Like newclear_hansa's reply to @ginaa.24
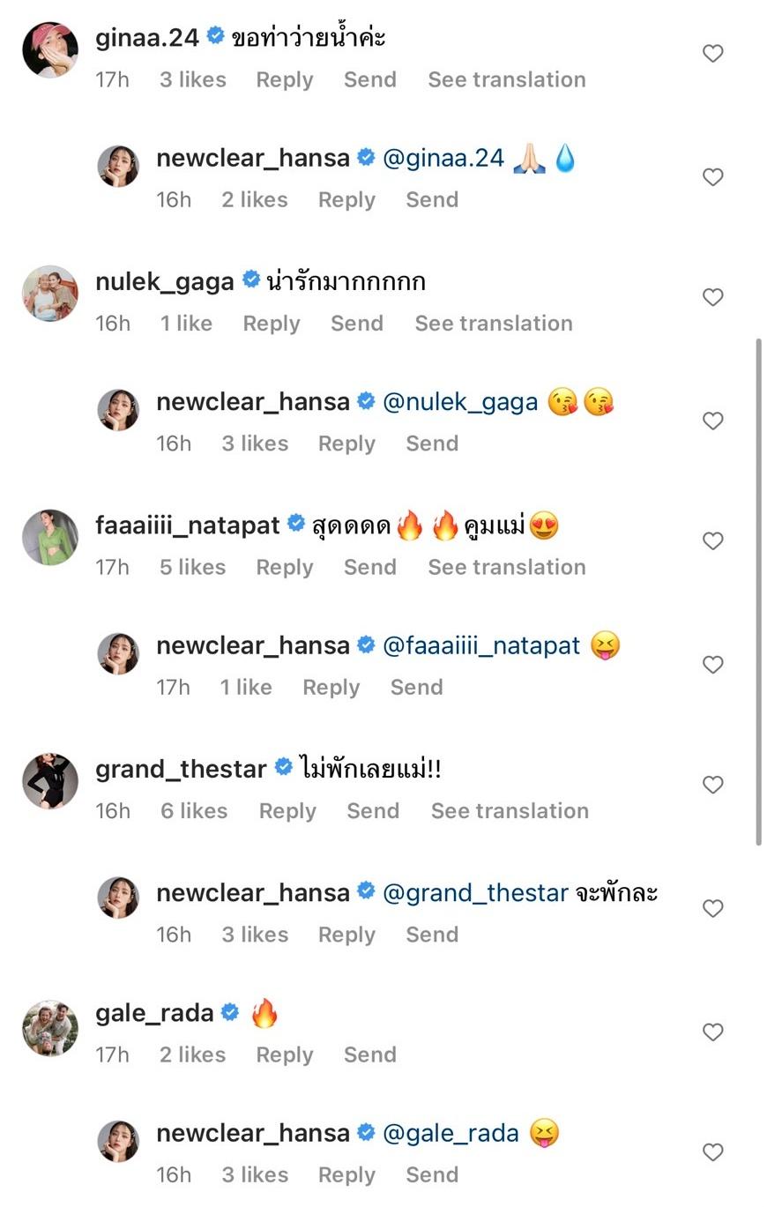This screenshot has height=1207, width=767. 712,177
